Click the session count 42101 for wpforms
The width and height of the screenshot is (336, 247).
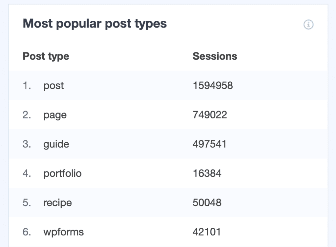[x=207, y=232]
